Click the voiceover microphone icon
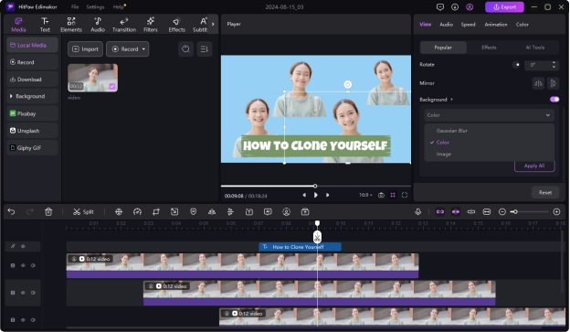Viewport: 570px width, 332px height. coord(418,211)
